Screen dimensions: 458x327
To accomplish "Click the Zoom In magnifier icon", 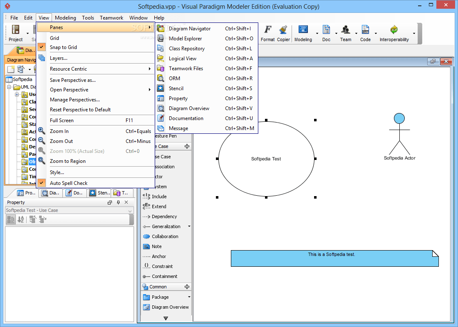I will coord(42,131).
